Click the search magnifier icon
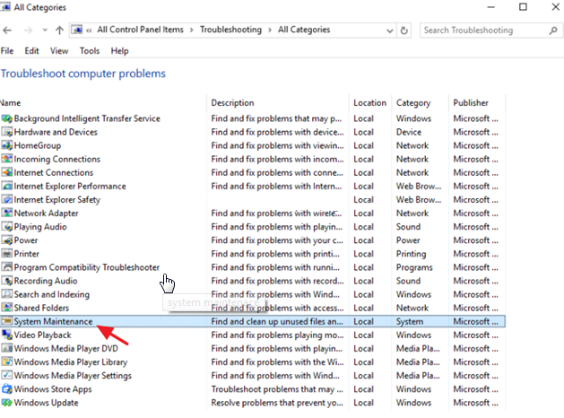The image size is (564, 418). coord(553,30)
